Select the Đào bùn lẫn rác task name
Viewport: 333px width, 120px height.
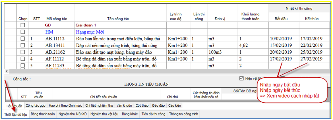pos(121,39)
